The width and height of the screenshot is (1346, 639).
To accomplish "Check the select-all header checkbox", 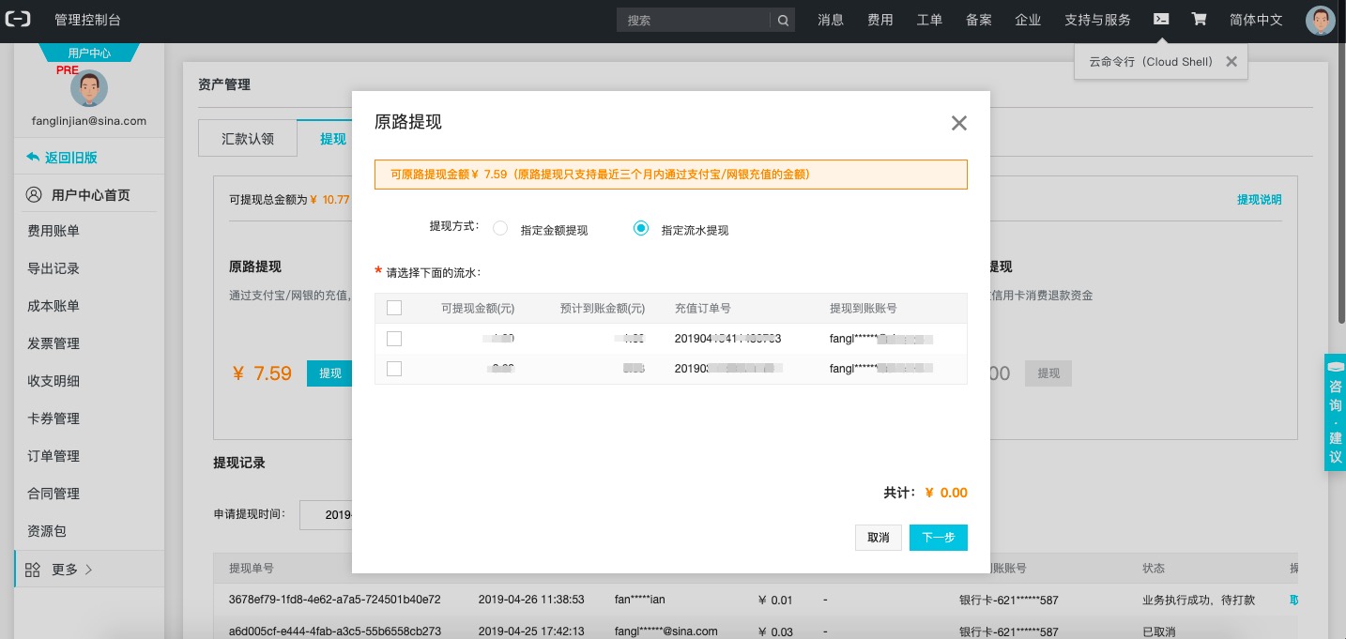I will click(394, 308).
